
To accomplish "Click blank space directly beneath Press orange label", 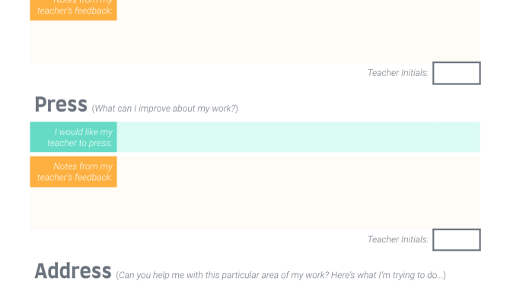I will point(74,208).
